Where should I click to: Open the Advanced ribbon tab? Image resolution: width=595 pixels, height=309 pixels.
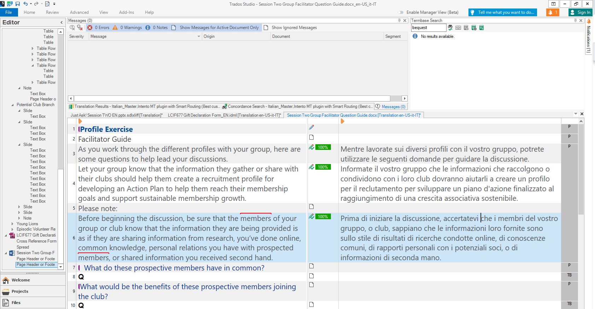pos(79,12)
